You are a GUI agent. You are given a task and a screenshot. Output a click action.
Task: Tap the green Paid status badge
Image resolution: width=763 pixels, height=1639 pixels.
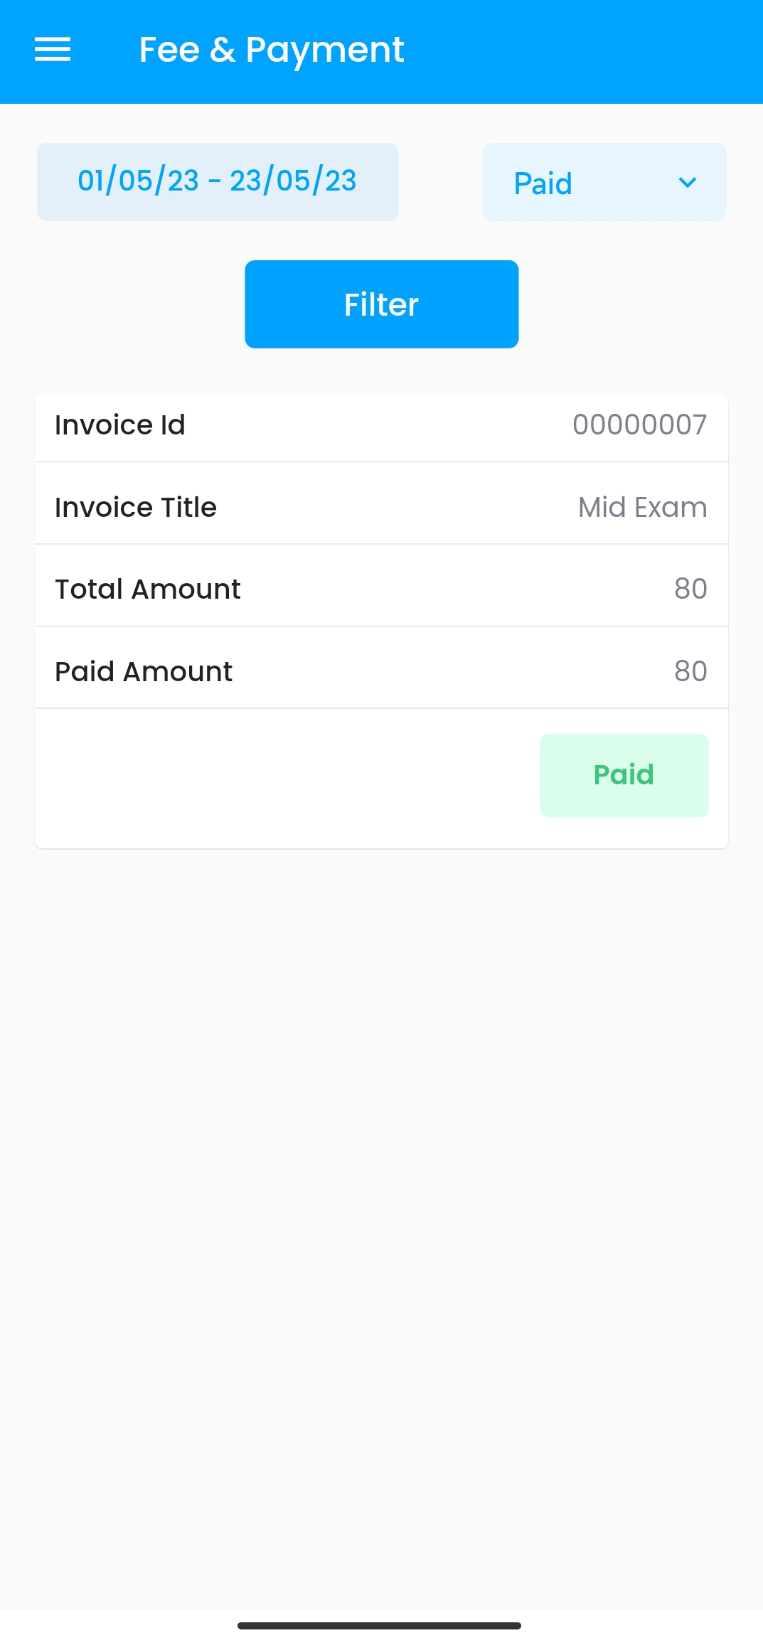624,775
